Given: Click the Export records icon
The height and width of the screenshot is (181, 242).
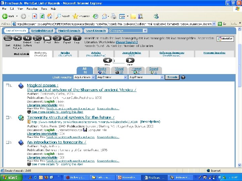Looking at the screenshot, I should coord(67,38).
